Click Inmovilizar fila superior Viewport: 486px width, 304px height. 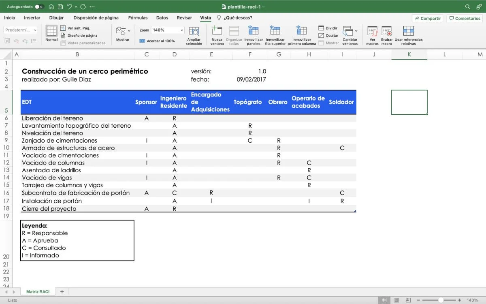coord(275,35)
